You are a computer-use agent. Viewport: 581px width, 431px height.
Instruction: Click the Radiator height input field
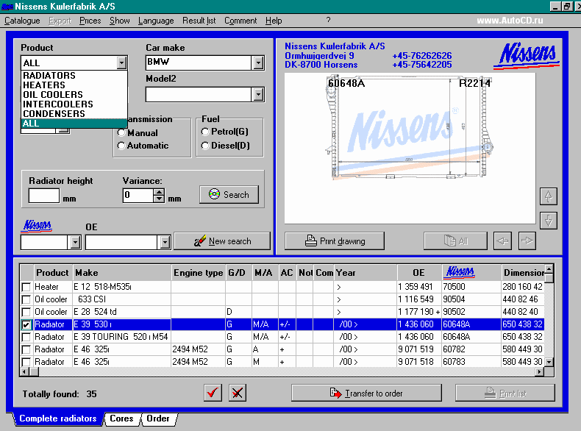click(x=43, y=196)
